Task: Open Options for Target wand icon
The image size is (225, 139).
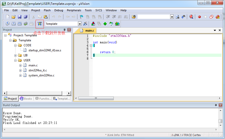Action: click(85, 24)
